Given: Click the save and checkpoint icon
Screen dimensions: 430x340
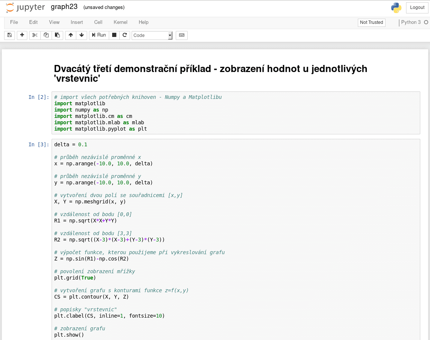Looking at the screenshot, I should (x=10, y=35).
